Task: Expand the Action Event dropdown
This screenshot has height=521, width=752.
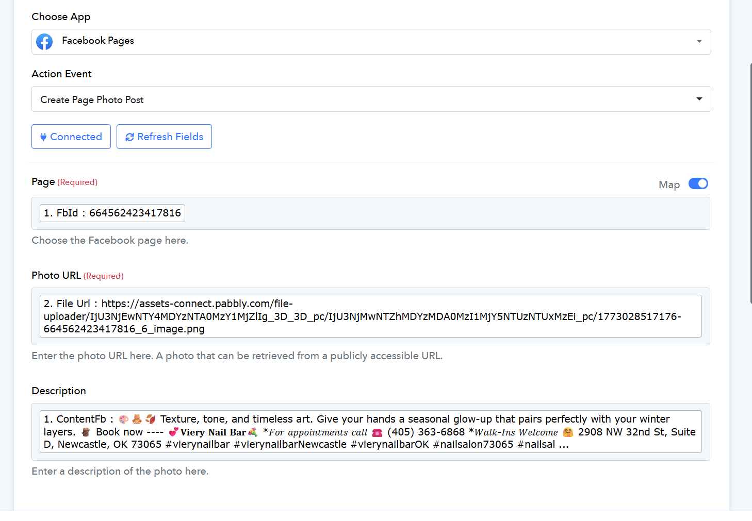Action: point(371,99)
